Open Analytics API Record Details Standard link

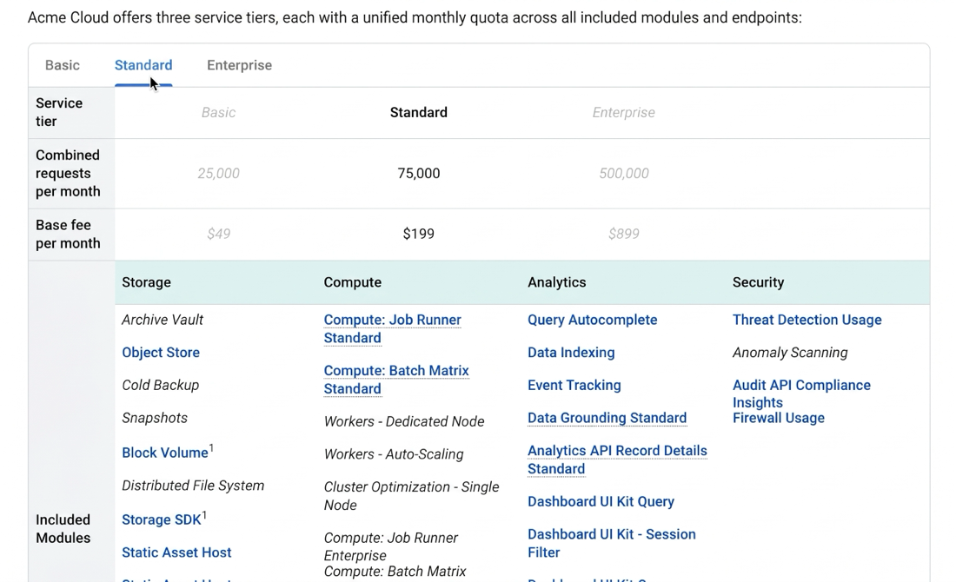point(617,460)
